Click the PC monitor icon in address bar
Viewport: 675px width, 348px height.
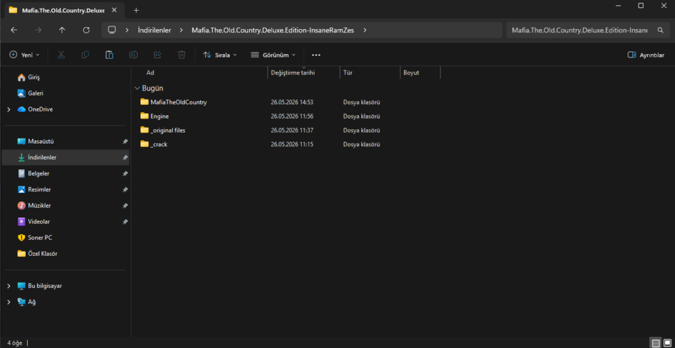pos(112,30)
